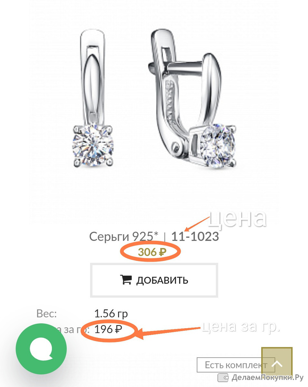Open the front-view earring image
This screenshot has height=387, width=308.
coord(93,99)
